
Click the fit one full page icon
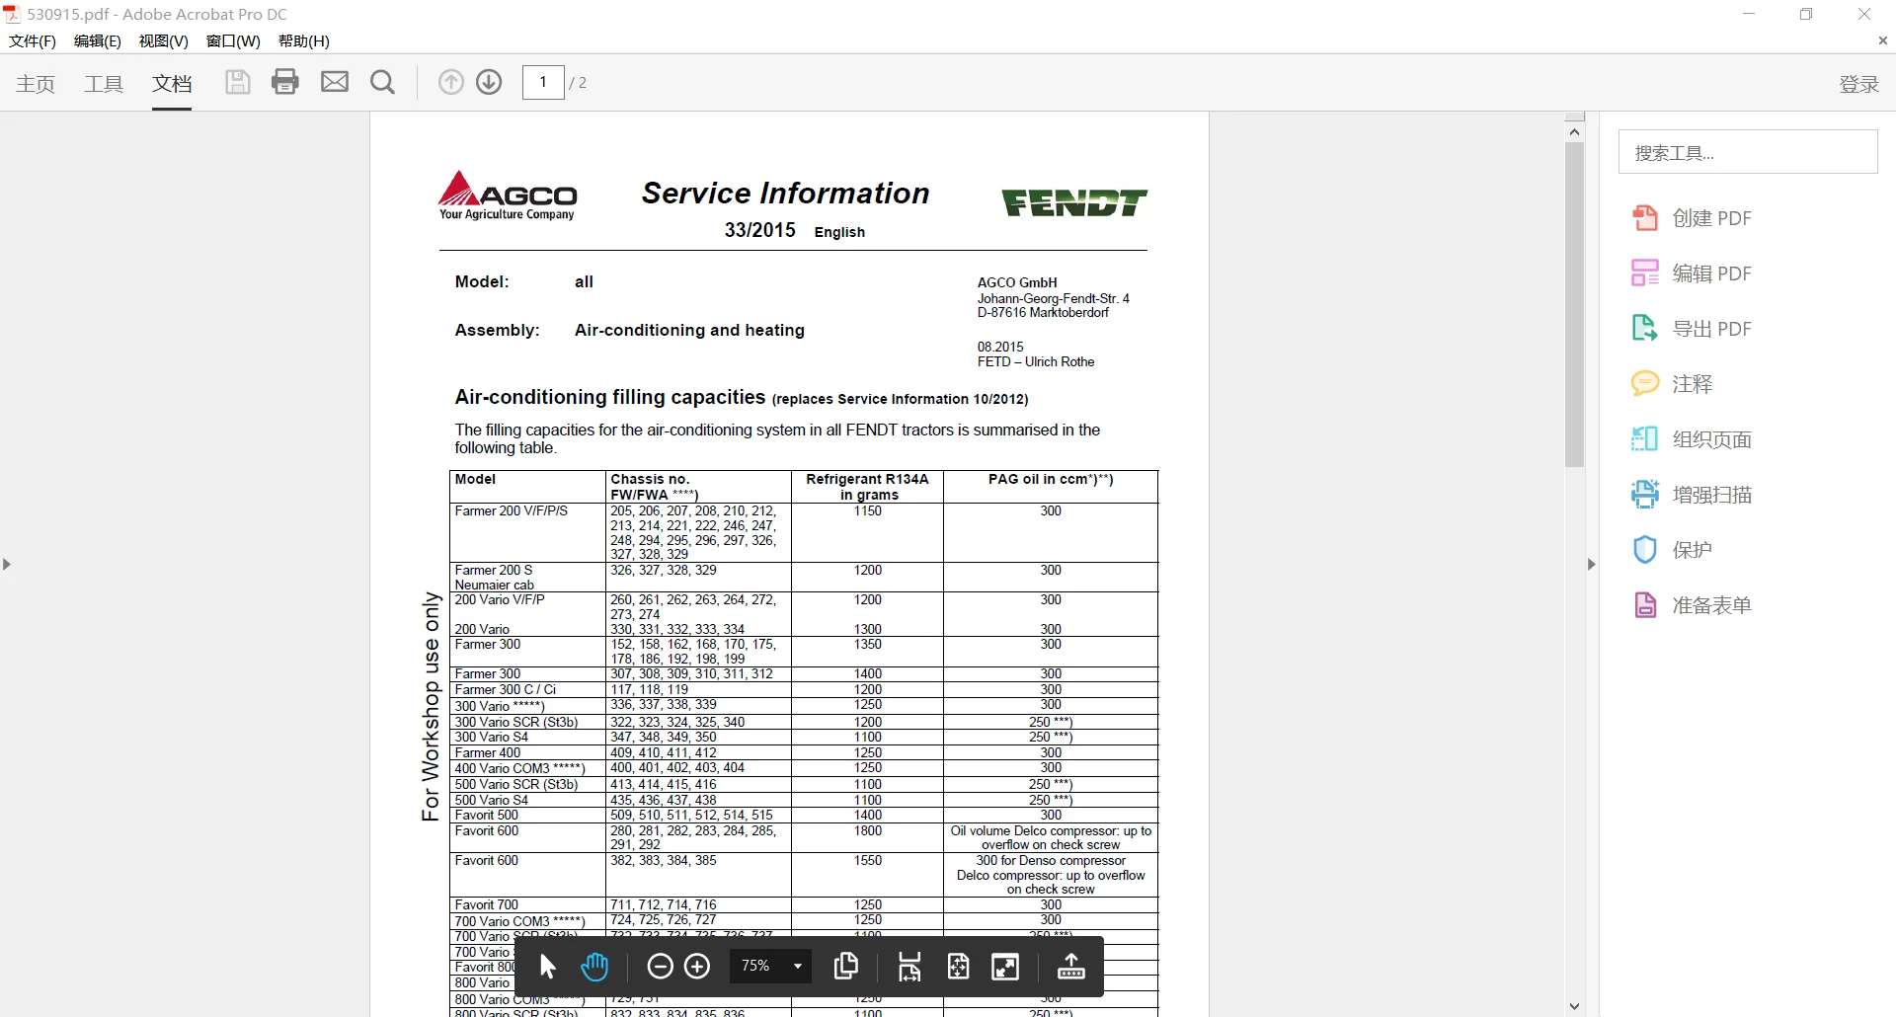[958, 967]
